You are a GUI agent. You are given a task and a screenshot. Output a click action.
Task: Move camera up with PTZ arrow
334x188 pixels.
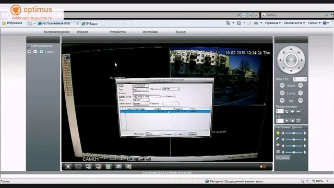click(291, 49)
